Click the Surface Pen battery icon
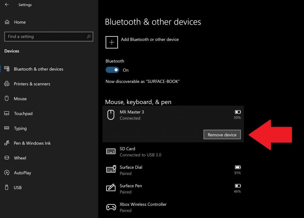 coord(238,186)
